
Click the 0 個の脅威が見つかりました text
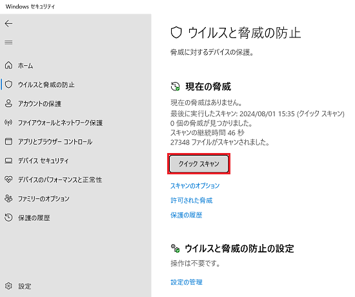[212, 123]
